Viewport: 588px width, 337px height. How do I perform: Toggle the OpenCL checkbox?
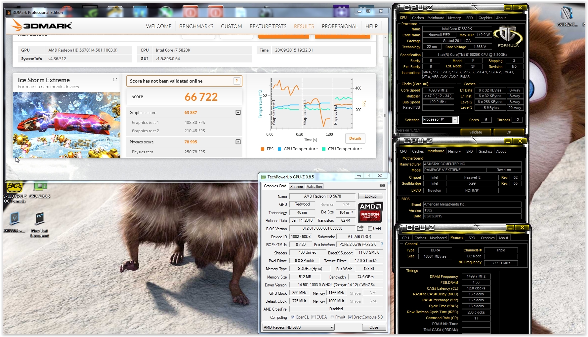pos(293,317)
